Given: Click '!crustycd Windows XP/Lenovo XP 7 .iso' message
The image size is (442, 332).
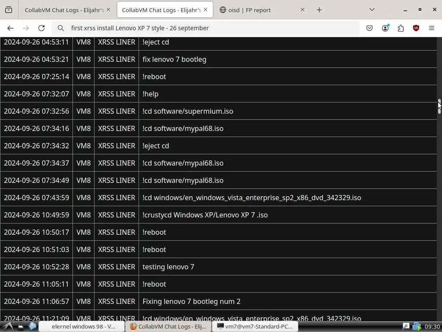Looking at the screenshot, I should click(x=205, y=215).
